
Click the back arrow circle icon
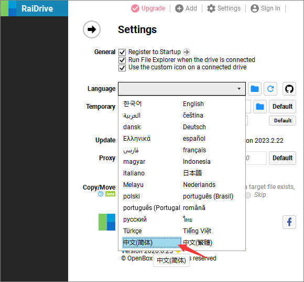[92, 29]
